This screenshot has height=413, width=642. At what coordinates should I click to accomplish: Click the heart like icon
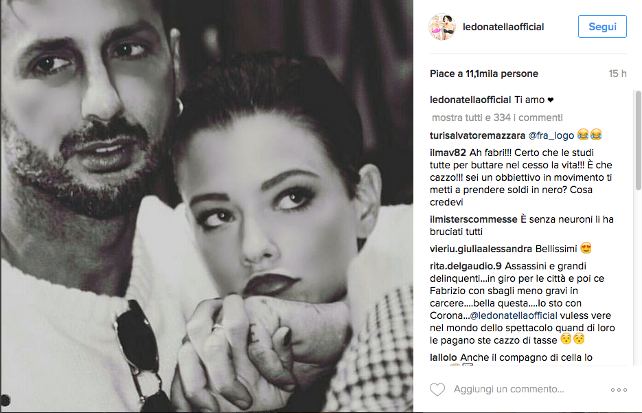[437, 389]
